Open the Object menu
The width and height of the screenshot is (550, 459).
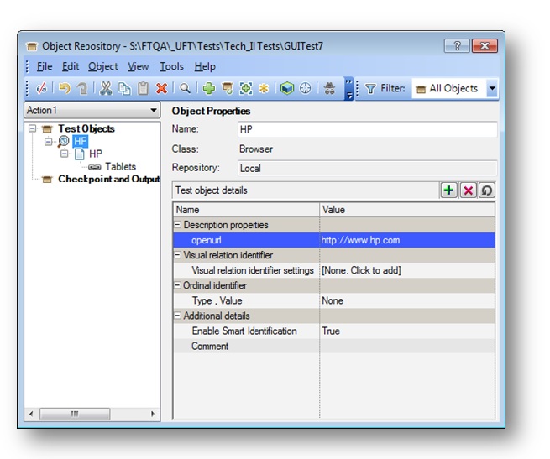coord(103,66)
